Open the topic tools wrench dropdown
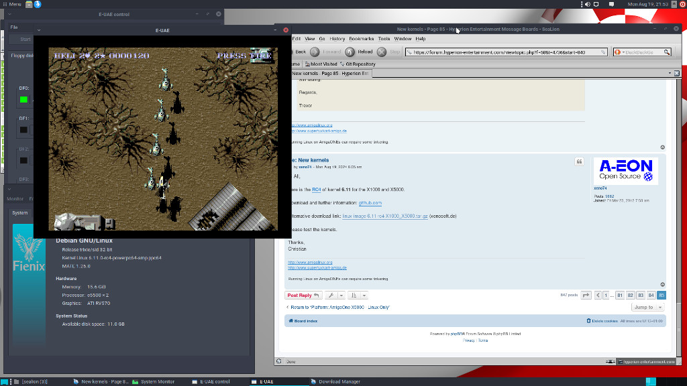The image size is (687, 386). pos(335,296)
